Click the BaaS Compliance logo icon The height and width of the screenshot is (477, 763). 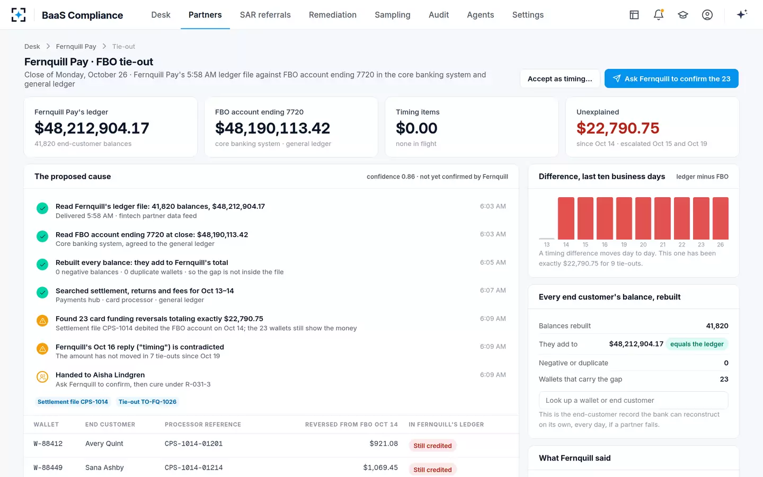(x=19, y=15)
